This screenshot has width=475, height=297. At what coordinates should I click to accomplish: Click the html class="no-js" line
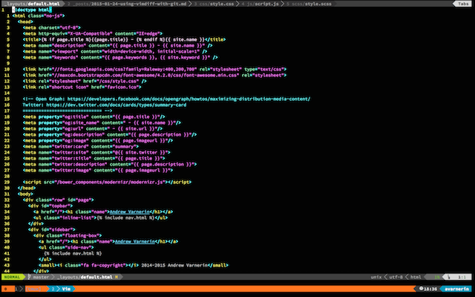coord(39,16)
